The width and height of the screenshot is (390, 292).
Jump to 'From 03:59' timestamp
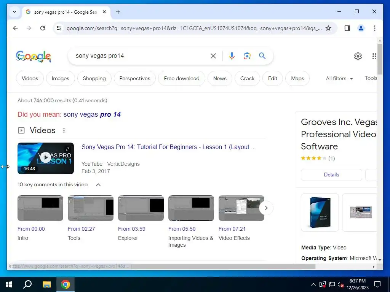[131, 229]
